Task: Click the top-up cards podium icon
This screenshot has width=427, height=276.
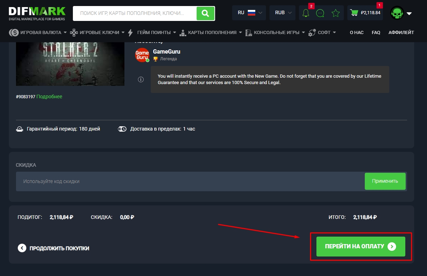Action: click(183, 33)
